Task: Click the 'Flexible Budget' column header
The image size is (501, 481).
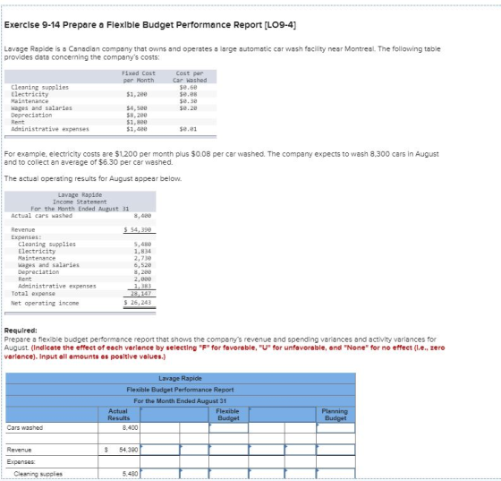Action: point(228,415)
